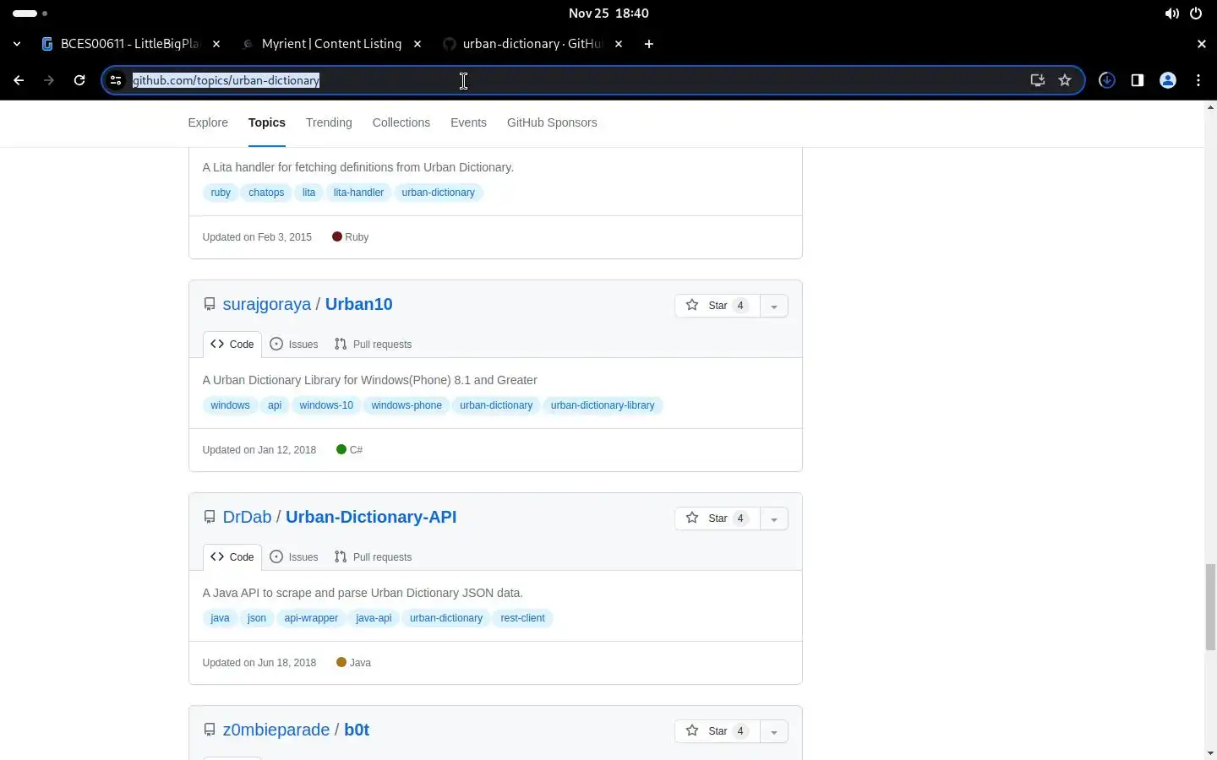Star the Urban10 repository

pyautogui.click(x=718, y=306)
